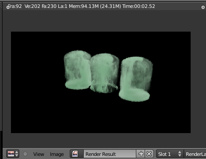This screenshot has height=159, width=206.
Task: Open the editor type selector icon
Action: pos(13,154)
